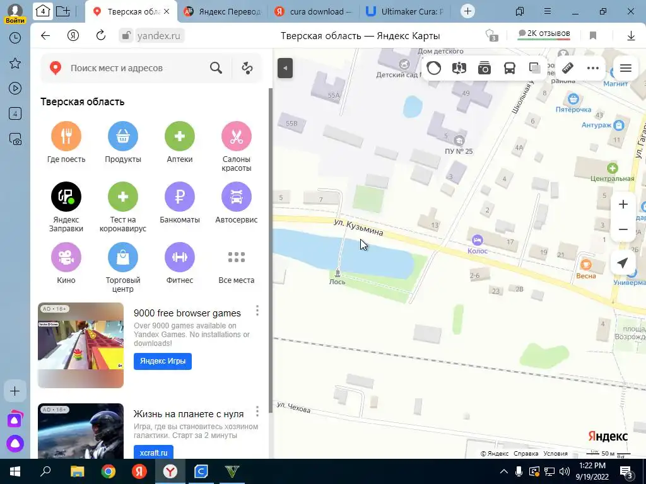Switch to Ultimaker Cura tab
Screen dimensions: 646x484
click(406, 11)
